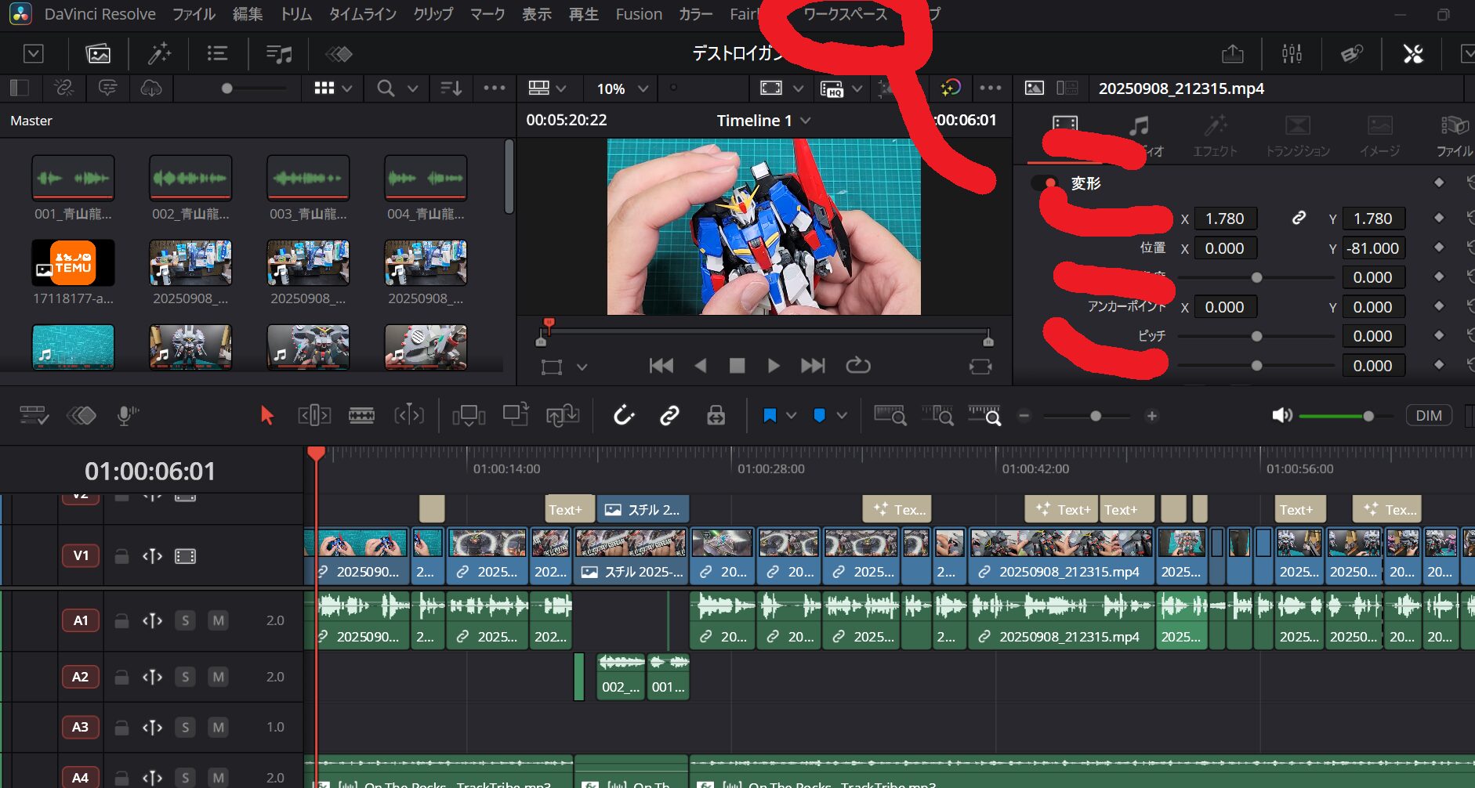
Task: Open the media pool sort icon
Action: point(451,88)
